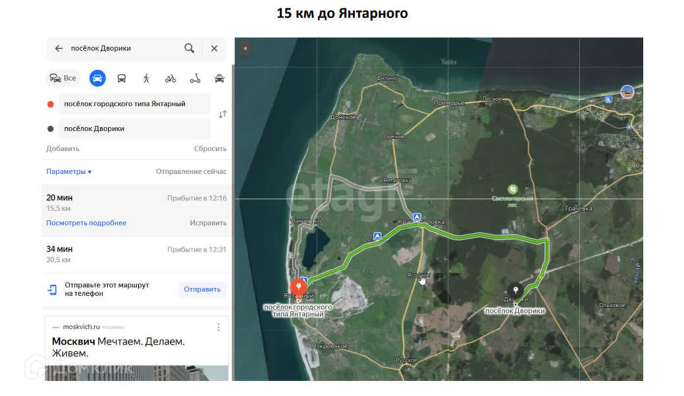The width and height of the screenshot is (684, 396).
Task: Select the 'Все' all transport modes tab
Action: point(63,78)
